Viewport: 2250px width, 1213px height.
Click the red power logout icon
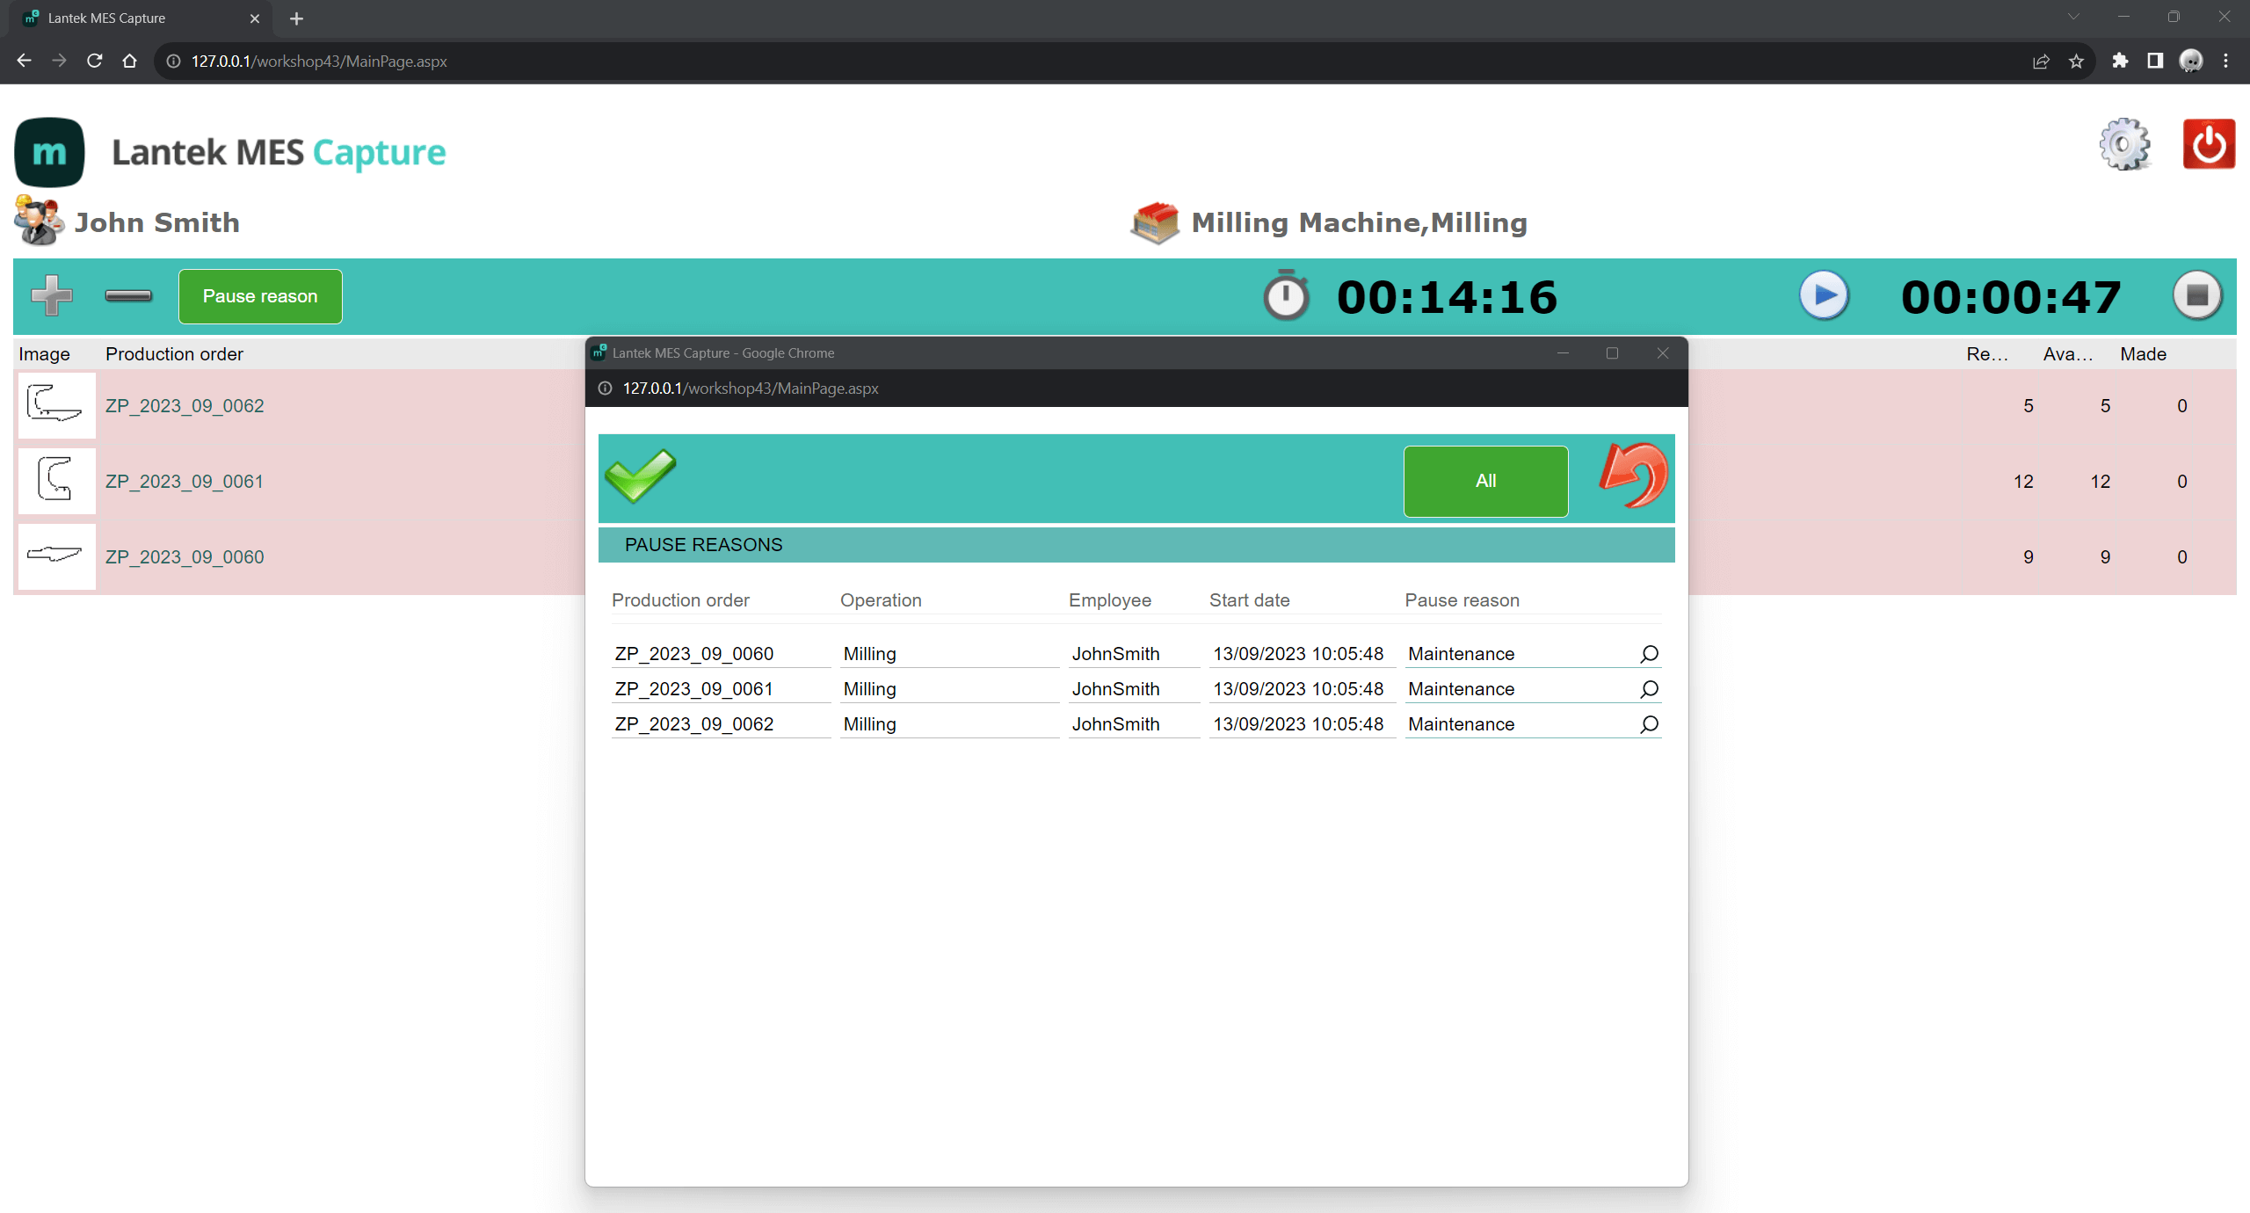click(x=2208, y=144)
